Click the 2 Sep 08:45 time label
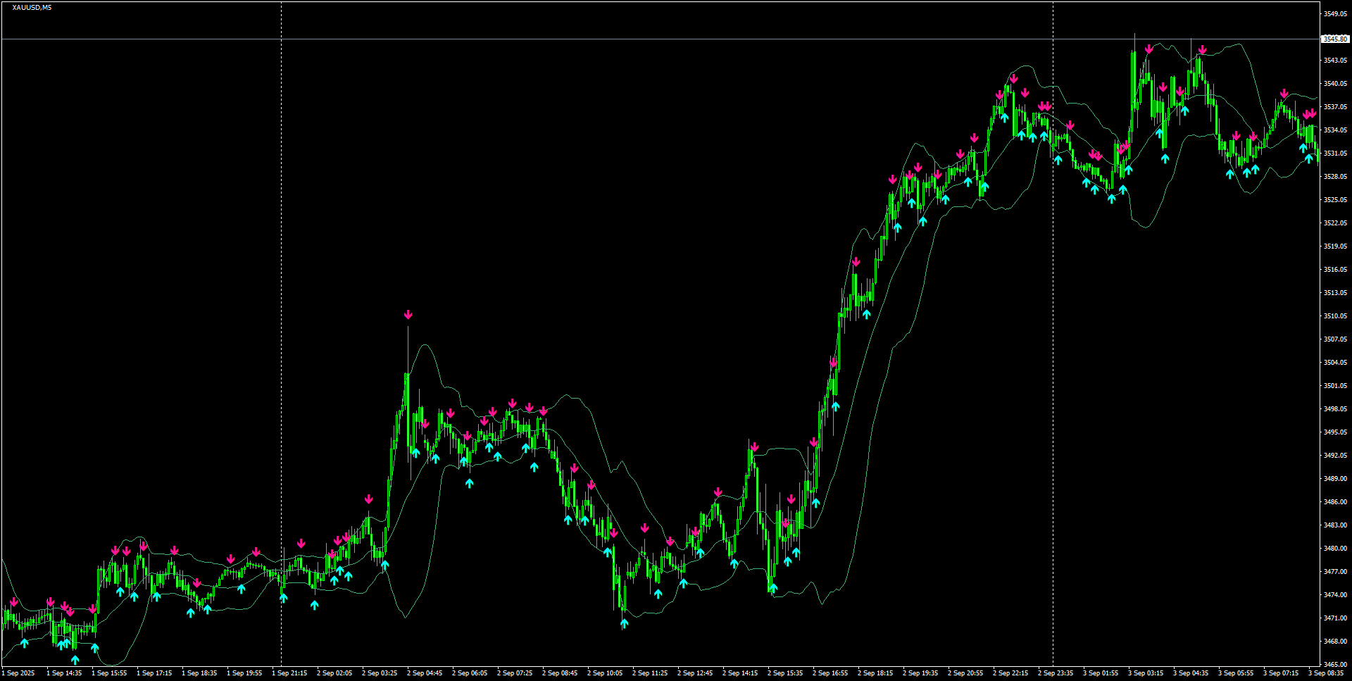 pos(560,673)
